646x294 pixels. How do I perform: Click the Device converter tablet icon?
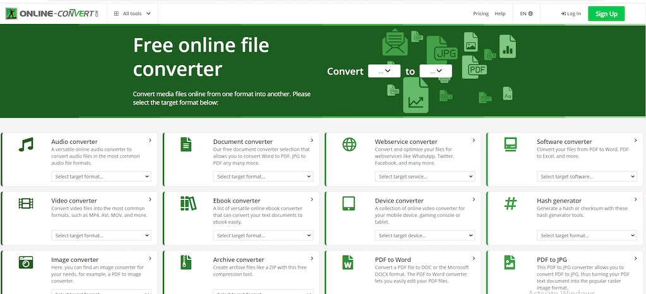click(x=348, y=203)
